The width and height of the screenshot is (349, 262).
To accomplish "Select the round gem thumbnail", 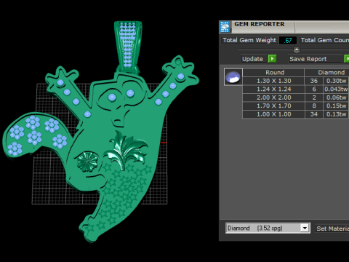I will pyautogui.click(x=233, y=77).
